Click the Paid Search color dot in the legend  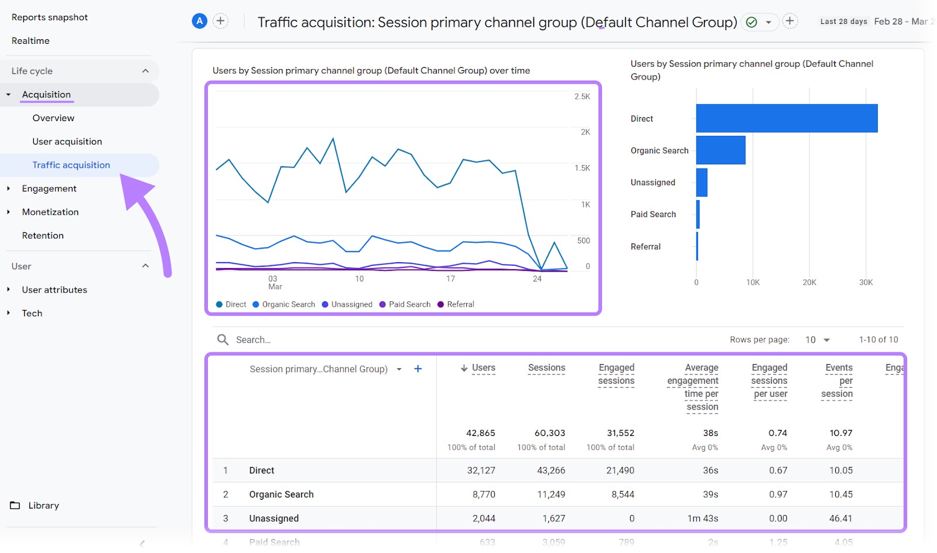pyautogui.click(x=382, y=304)
